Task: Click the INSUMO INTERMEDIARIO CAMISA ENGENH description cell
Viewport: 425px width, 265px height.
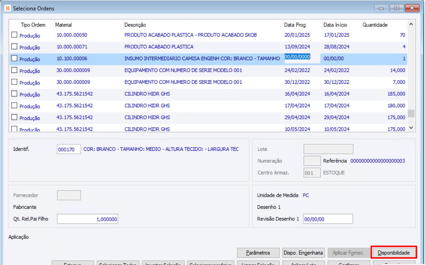Action: coord(202,58)
